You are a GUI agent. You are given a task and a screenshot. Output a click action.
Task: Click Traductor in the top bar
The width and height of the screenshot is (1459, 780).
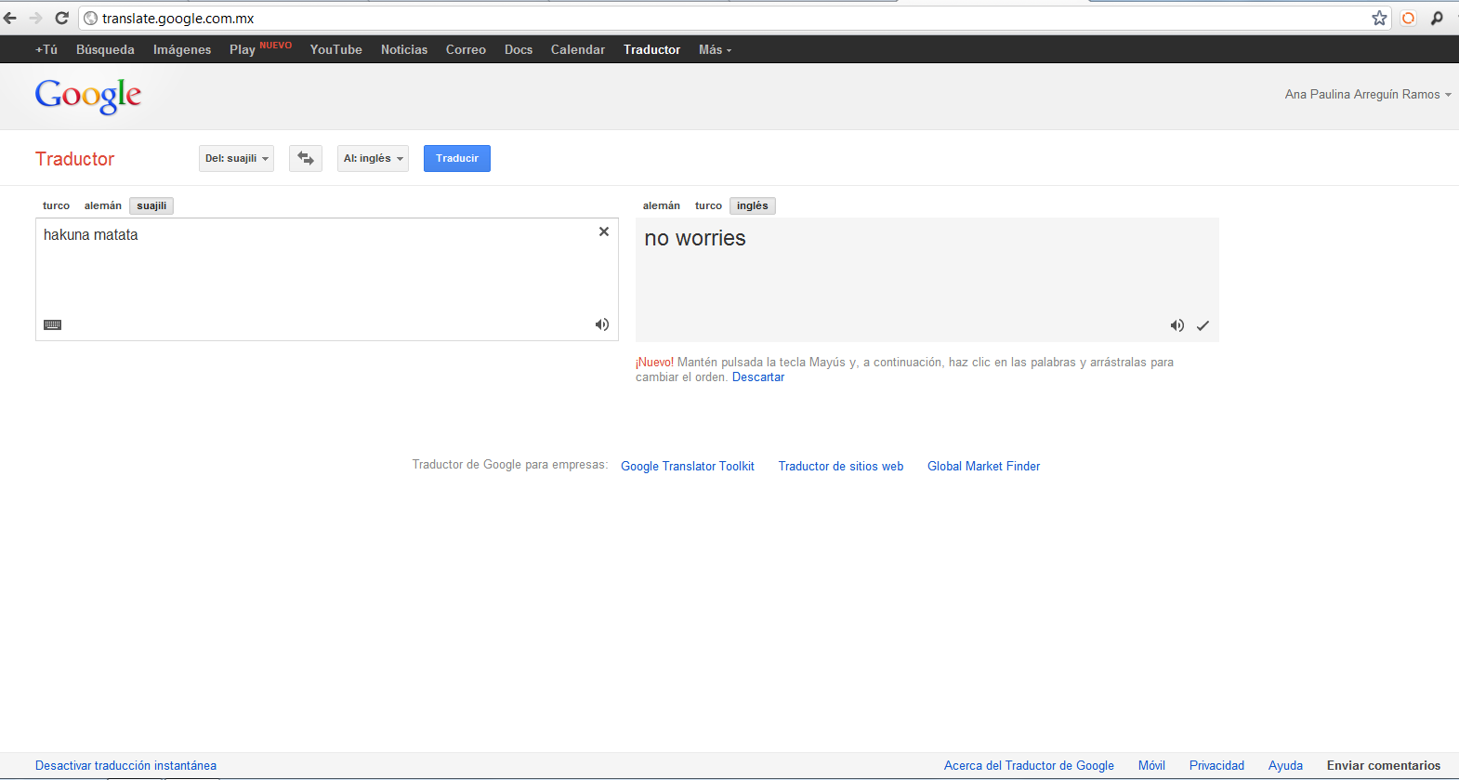pyautogui.click(x=652, y=50)
